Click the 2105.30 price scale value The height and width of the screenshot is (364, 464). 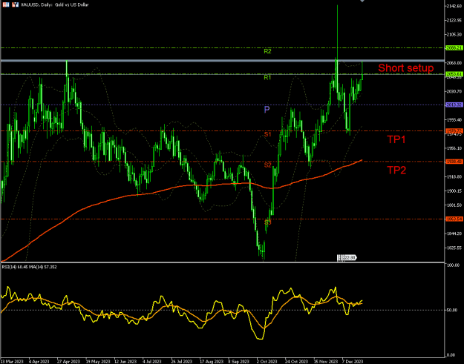(455, 35)
